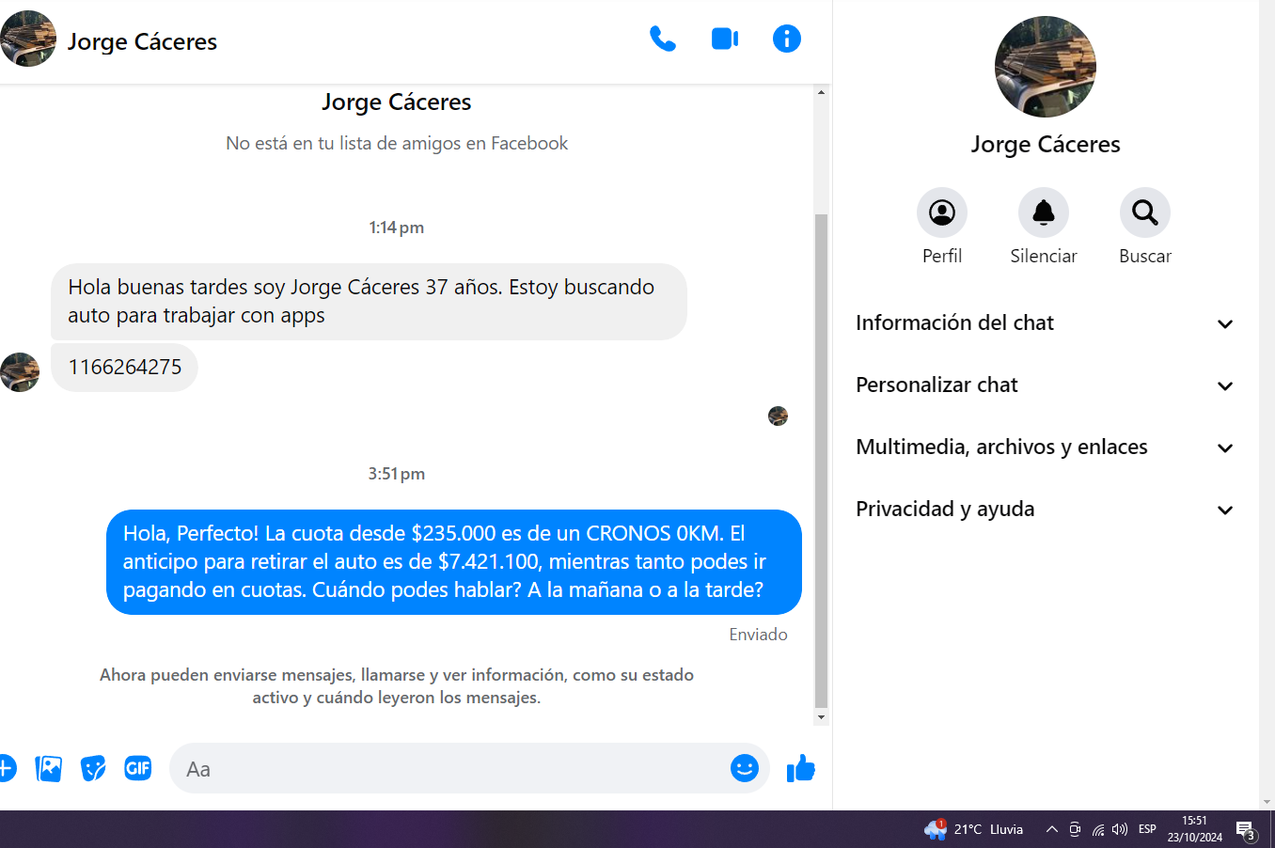Screen dimensions: 1275x848
Task: Open network settings from tray Wi-Fi icon
Action: tap(1098, 829)
